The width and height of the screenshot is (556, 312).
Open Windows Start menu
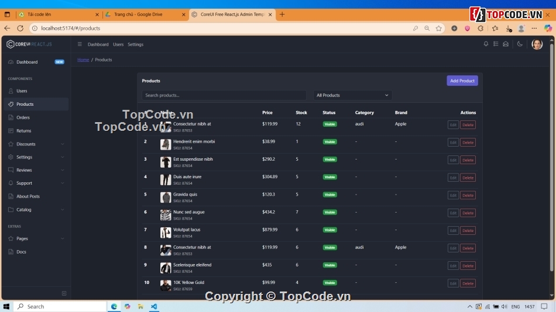click(6, 306)
